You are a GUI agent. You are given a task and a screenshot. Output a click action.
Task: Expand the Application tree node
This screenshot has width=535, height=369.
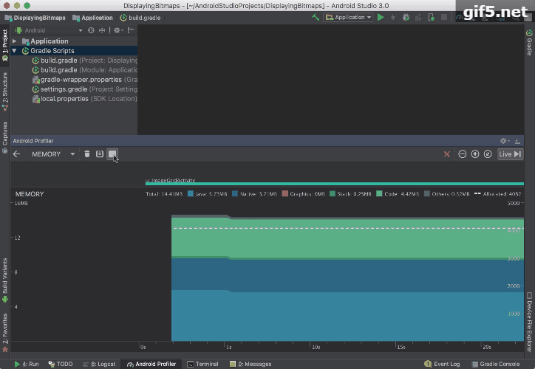[14, 41]
